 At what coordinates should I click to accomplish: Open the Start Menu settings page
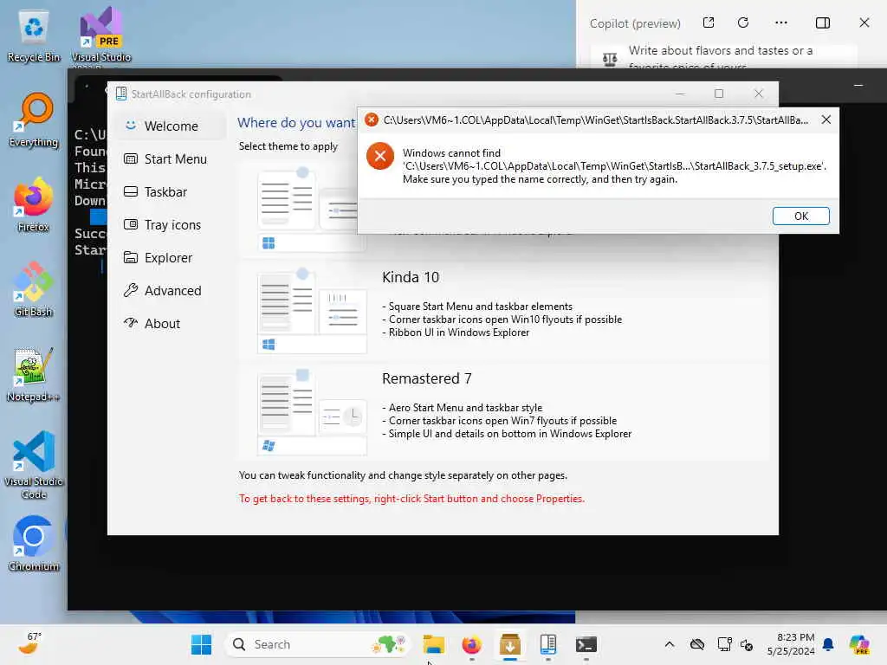click(x=172, y=159)
